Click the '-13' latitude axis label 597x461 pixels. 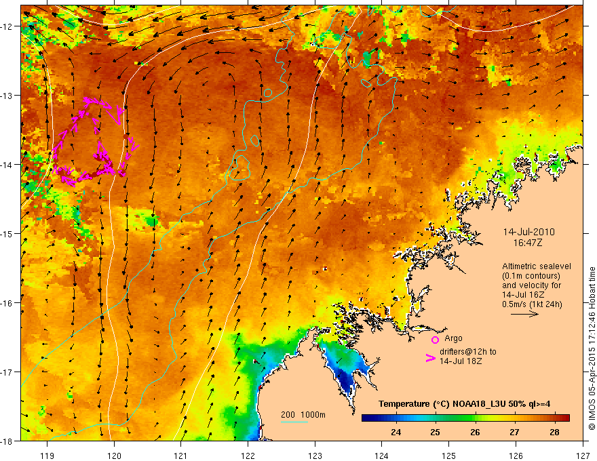click(x=8, y=96)
